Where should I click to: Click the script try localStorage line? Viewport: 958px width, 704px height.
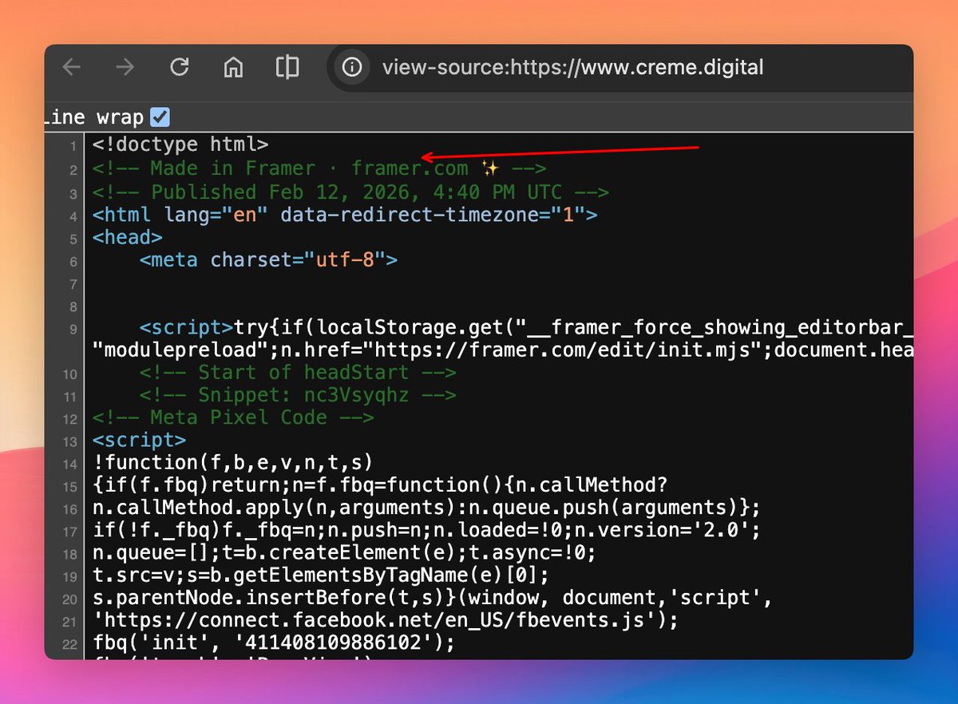click(x=526, y=328)
